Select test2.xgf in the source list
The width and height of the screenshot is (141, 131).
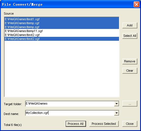pyautogui.click(x=62, y=35)
